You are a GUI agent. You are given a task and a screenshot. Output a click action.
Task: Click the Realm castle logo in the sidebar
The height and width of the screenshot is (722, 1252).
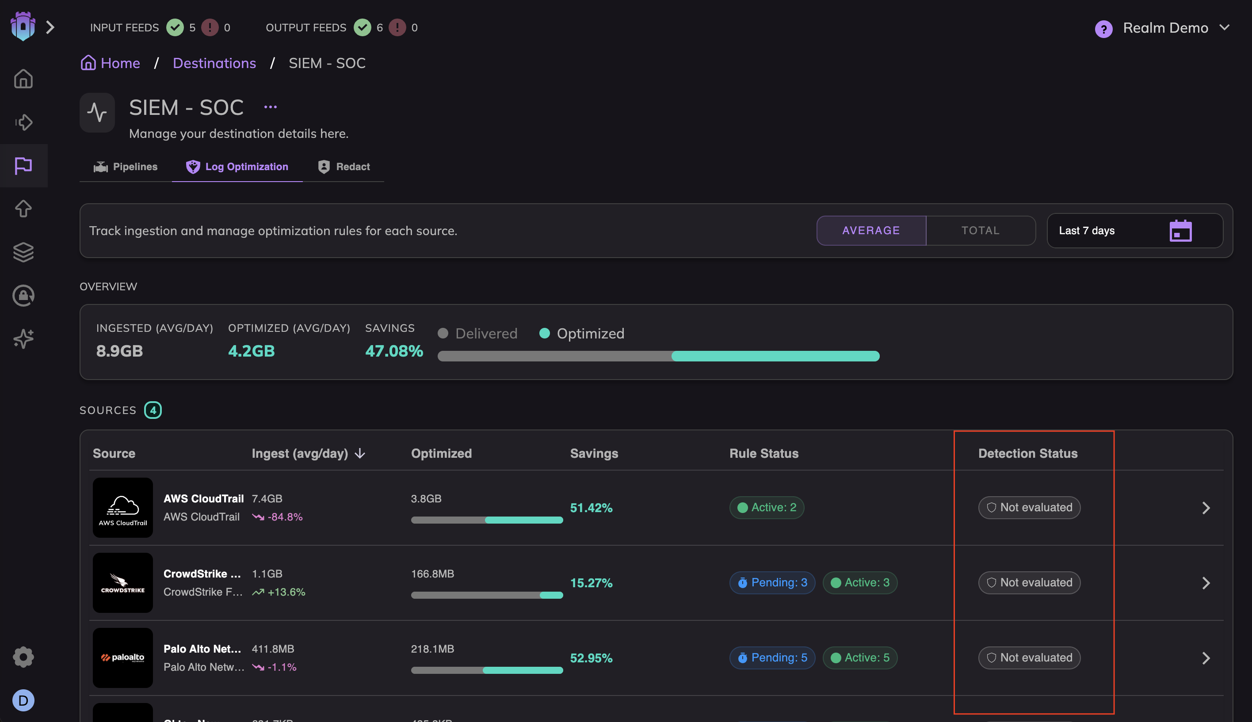tap(23, 27)
